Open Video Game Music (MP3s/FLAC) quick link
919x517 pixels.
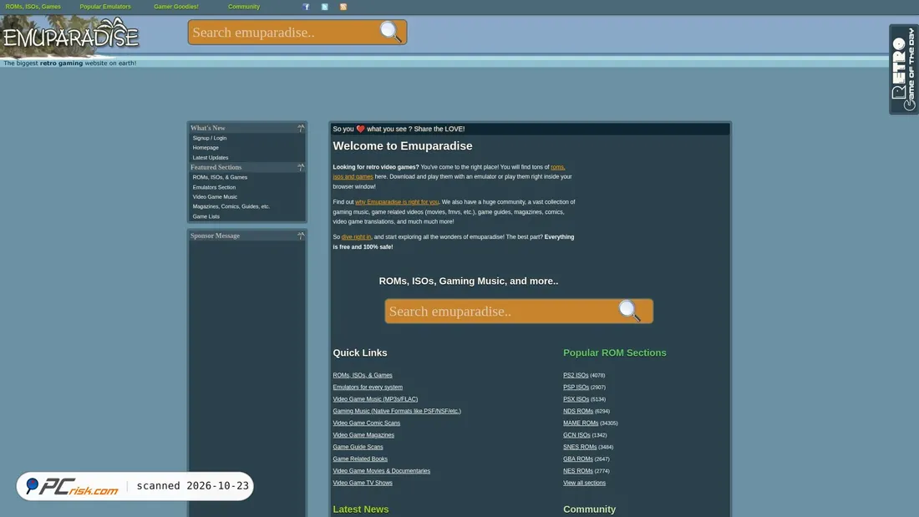pyautogui.click(x=375, y=399)
